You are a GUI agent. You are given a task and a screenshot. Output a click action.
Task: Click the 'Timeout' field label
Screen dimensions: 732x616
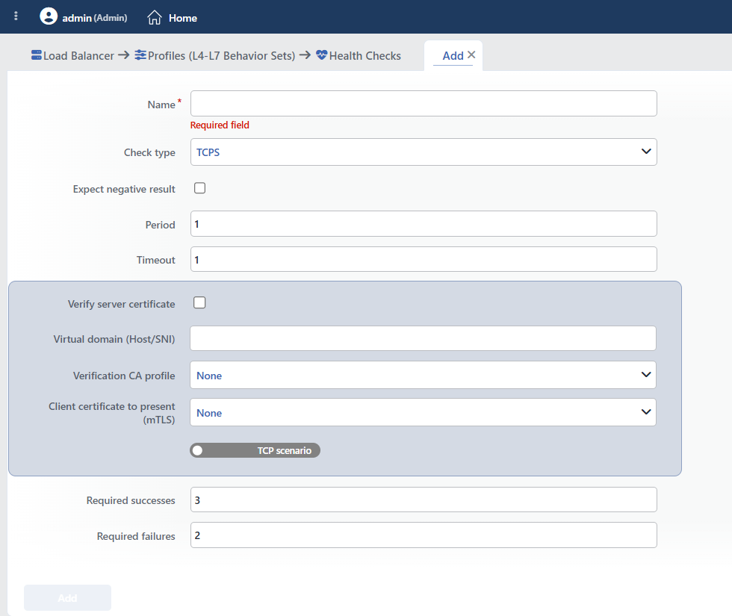[155, 260]
